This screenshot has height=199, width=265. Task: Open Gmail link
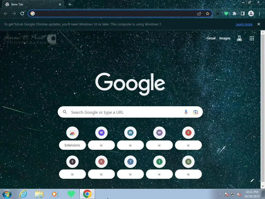tap(211, 38)
